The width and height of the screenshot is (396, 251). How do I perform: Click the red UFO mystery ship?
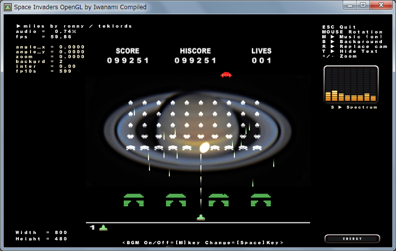click(226, 75)
